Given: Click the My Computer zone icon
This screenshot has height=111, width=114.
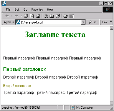Looking at the screenshot, I should point(73,107).
